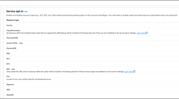Open the Info link beside Service opt-in
Image resolution: width=179 pixels, height=99 pixels.
(x=26, y=11)
